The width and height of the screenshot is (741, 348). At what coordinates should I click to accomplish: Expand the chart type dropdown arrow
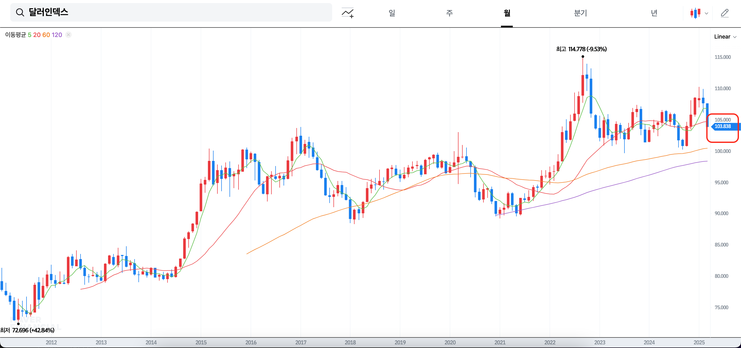[706, 13]
